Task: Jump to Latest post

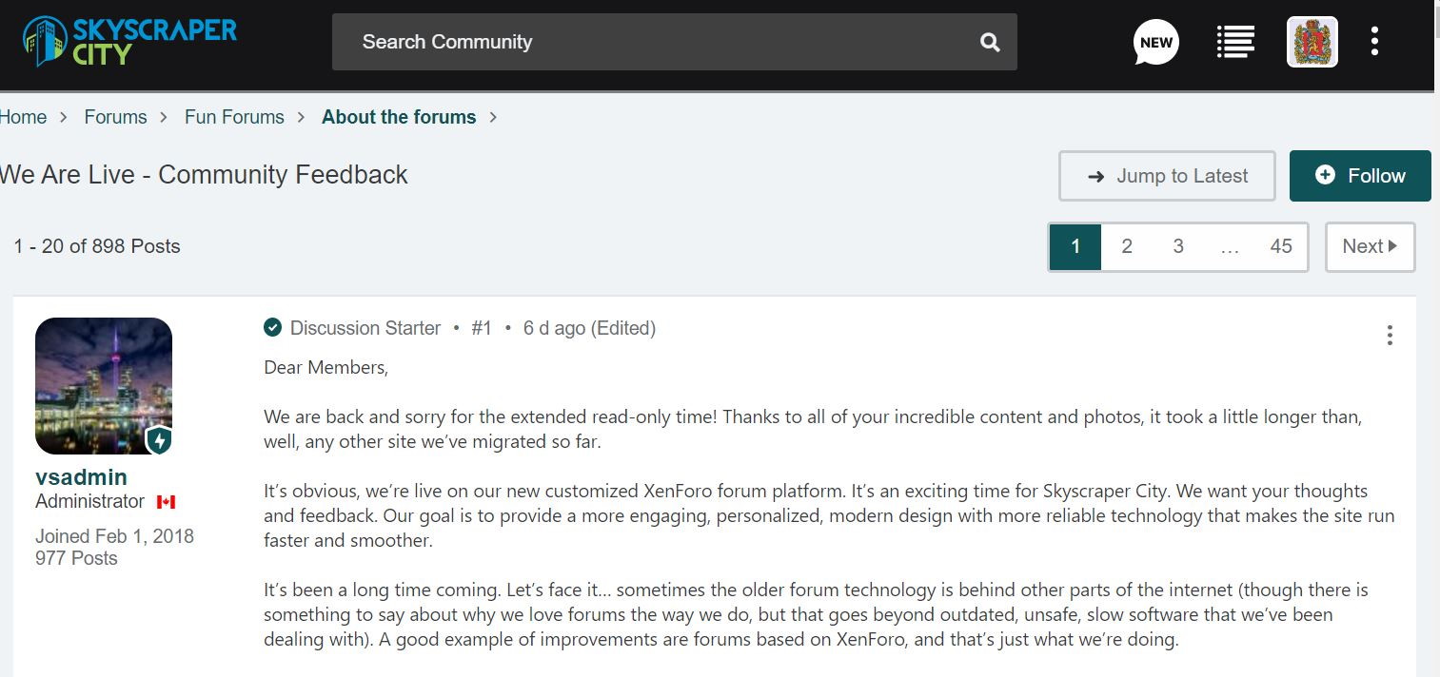Action: point(1167,176)
